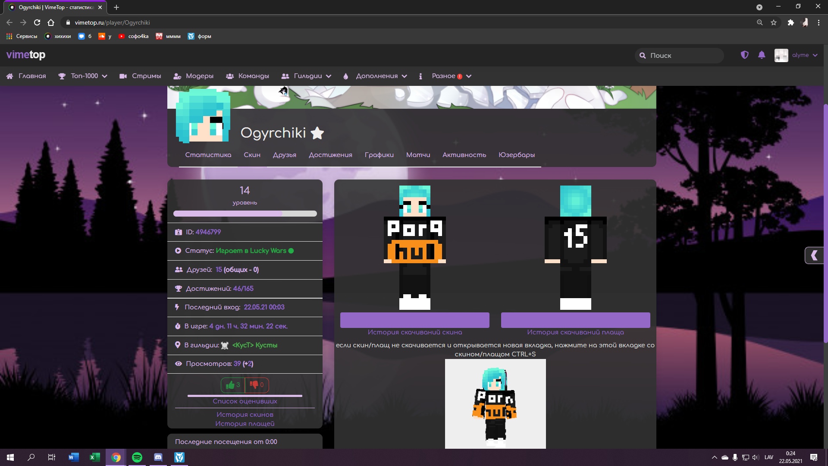Go to Главная page
This screenshot has width=828, height=466.
pos(26,76)
